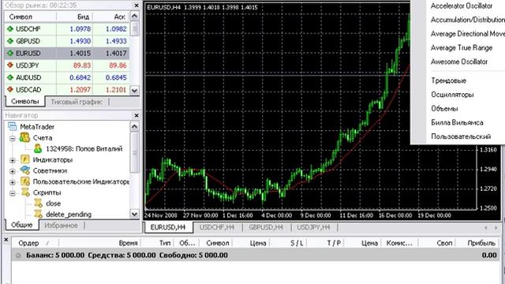Choose Accumulation/Distribution from the menu

click(x=468, y=20)
